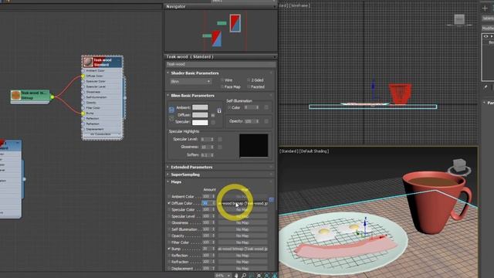Toggle the Self-Illumination Color checkbox
The image size is (494, 278).
coord(229,107)
